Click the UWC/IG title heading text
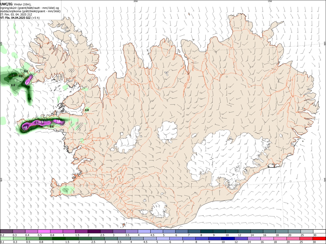The image size is (326, 244). pyautogui.click(x=6, y=4)
